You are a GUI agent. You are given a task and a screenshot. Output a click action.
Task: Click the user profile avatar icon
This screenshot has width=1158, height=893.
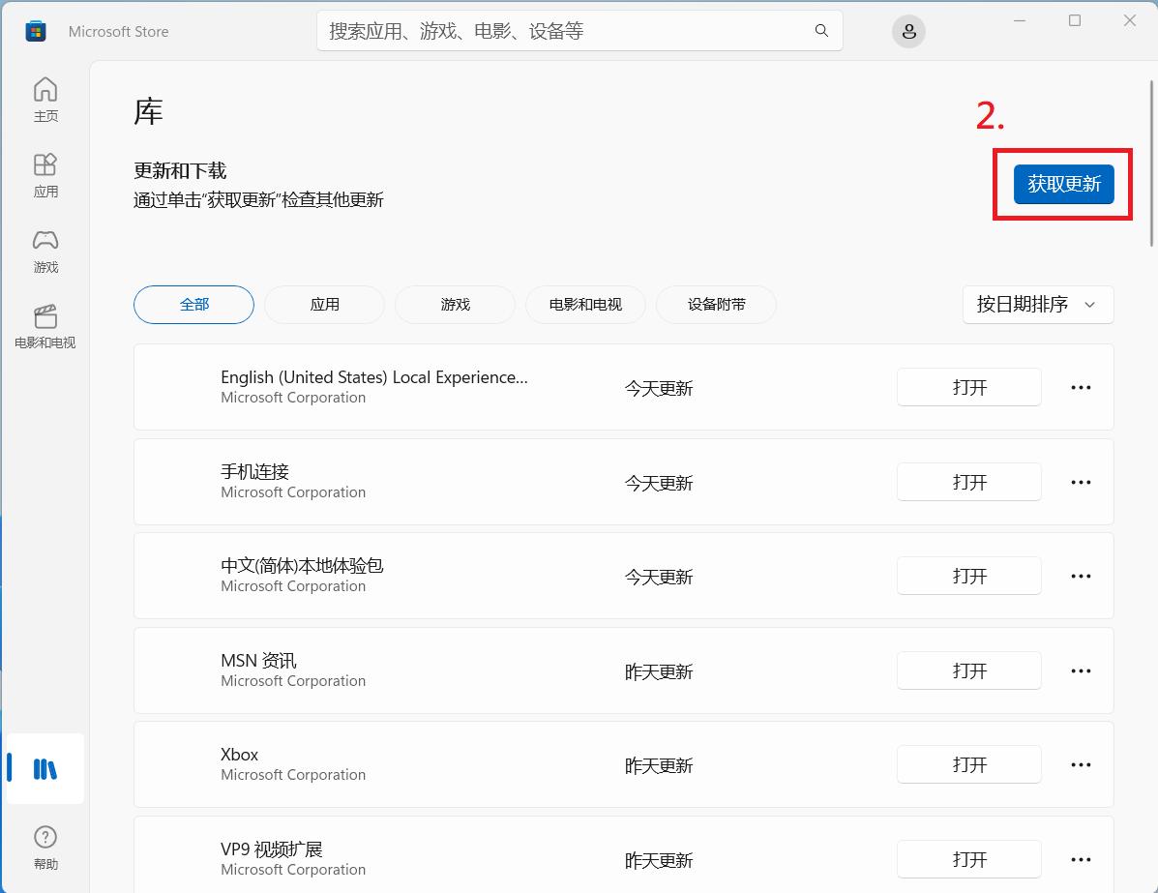pyautogui.click(x=908, y=31)
